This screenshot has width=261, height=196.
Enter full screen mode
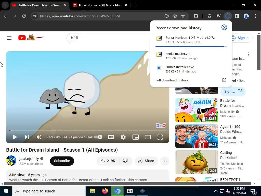(x=160, y=137)
